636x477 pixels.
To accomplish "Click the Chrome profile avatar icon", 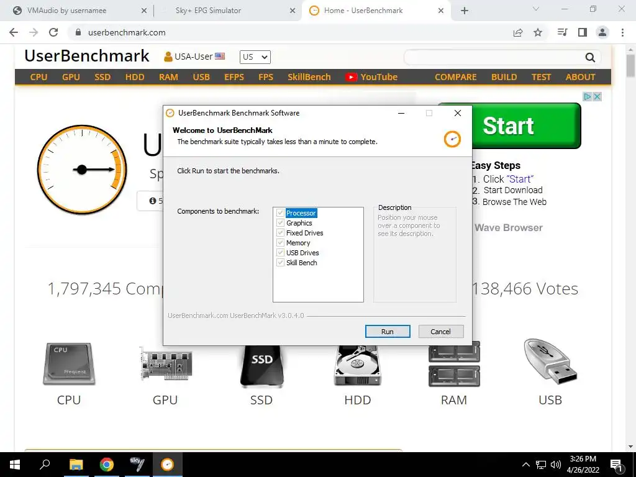I will [x=602, y=32].
